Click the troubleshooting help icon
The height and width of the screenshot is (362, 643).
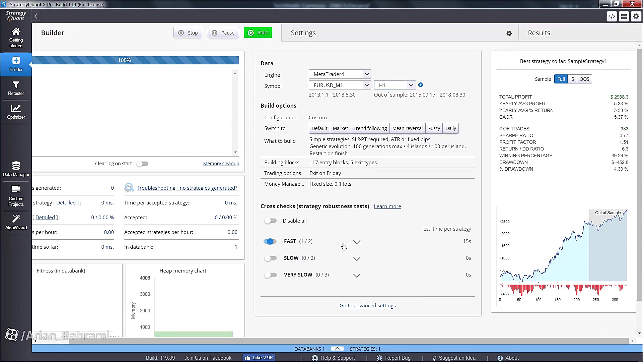click(129, 188)
